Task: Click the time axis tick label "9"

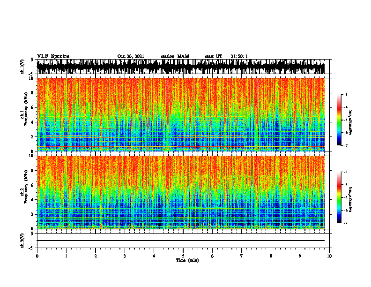Action: pyautogui.click(x=300, y=256)
